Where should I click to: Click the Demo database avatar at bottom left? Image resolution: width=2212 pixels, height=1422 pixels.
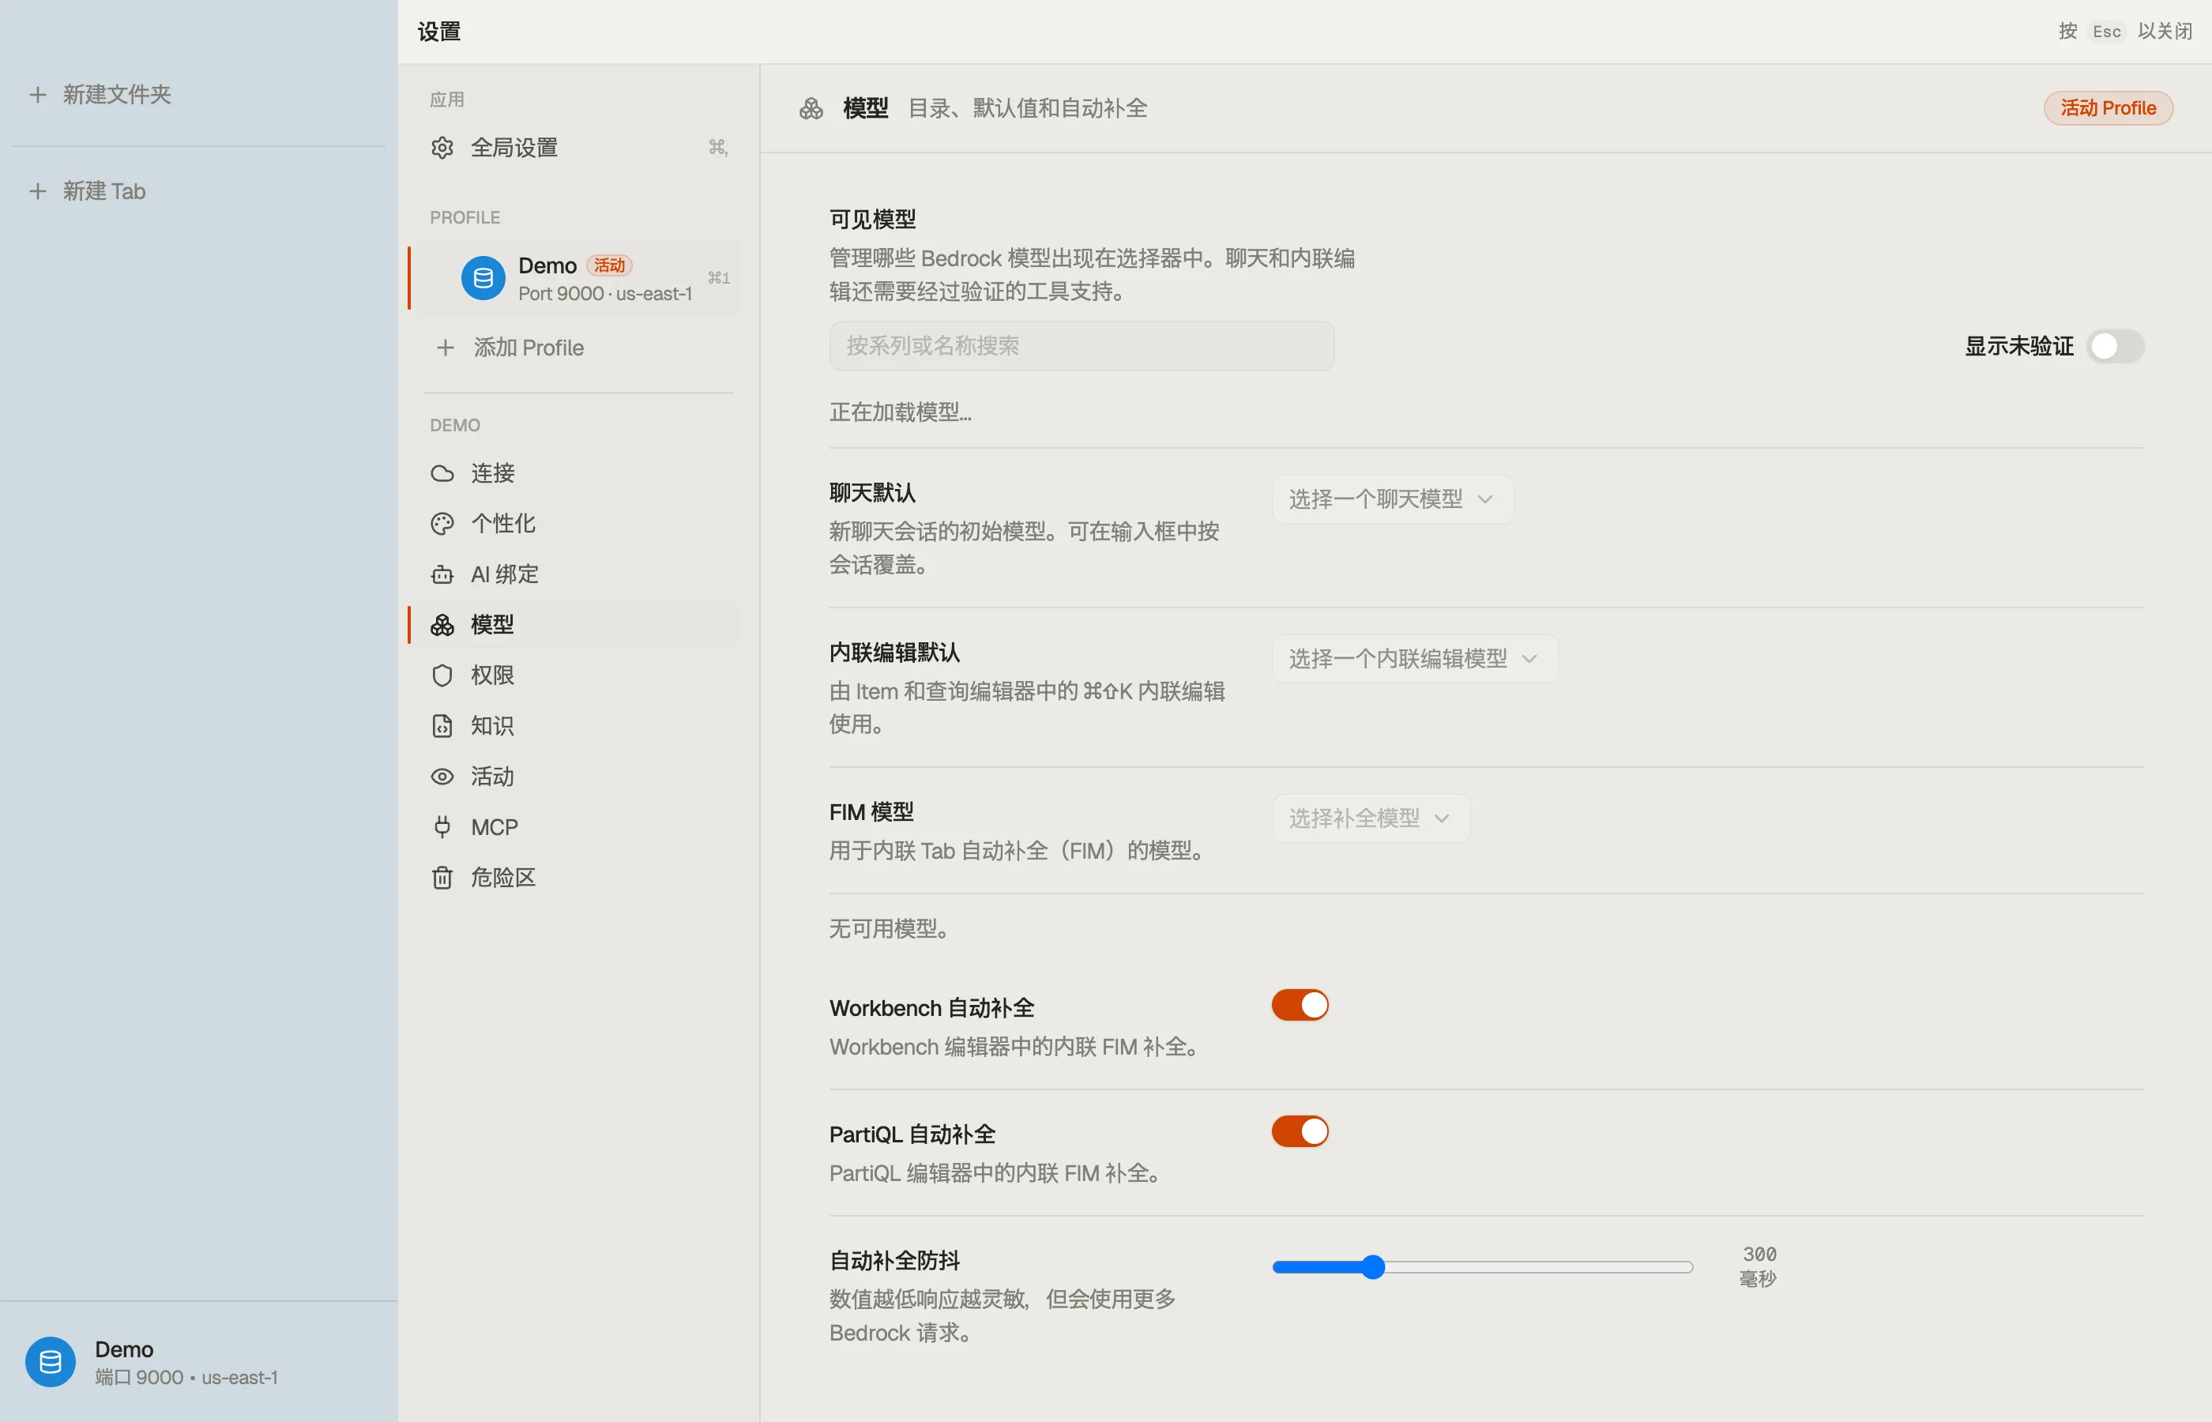tap(50, 1362)
